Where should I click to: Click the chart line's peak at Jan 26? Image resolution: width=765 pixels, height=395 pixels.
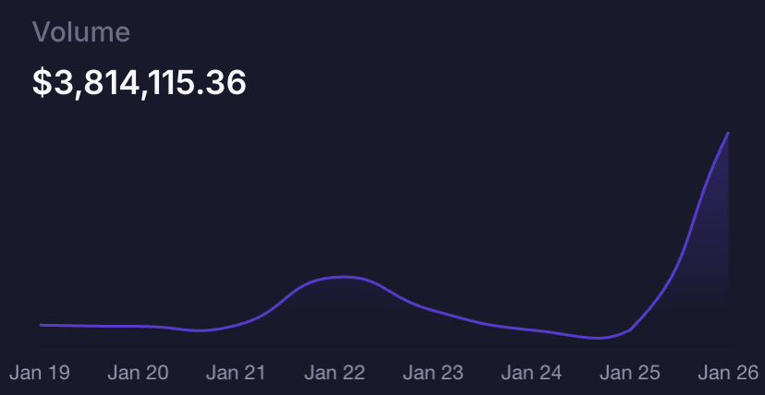tap(728, 134)
